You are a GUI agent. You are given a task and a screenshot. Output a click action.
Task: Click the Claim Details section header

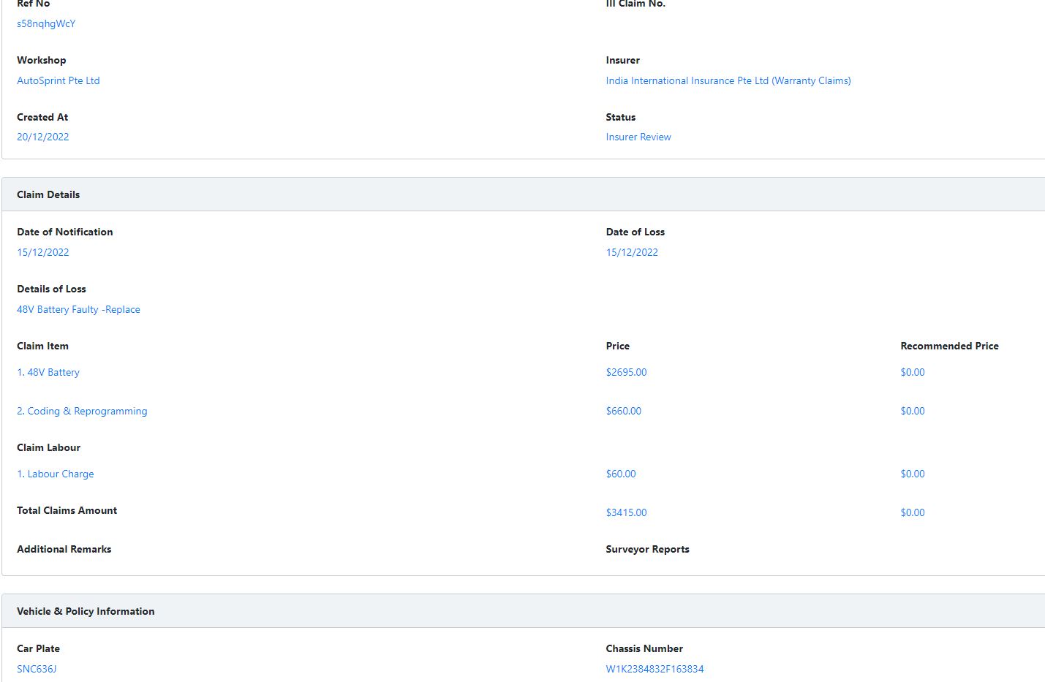click(48, 194)
